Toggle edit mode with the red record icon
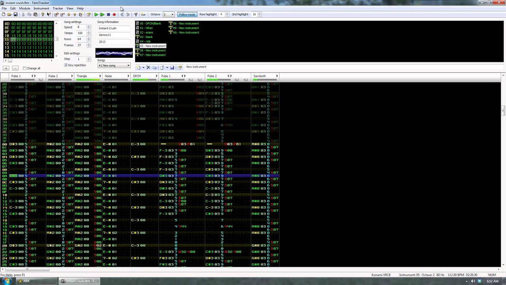The width and height of the screenshot is (506, 285). point(114,14)
